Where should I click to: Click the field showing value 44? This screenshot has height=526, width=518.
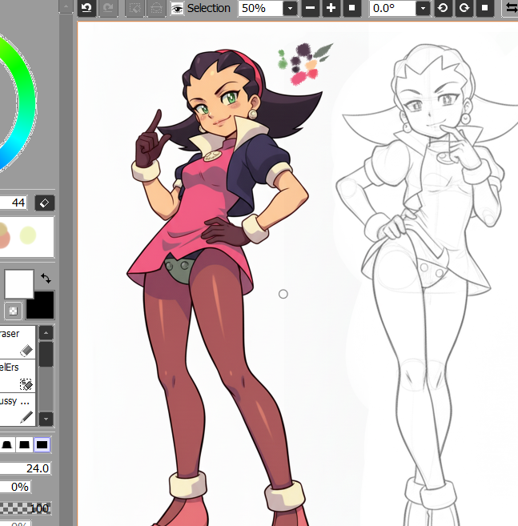(x=14, y=203)
